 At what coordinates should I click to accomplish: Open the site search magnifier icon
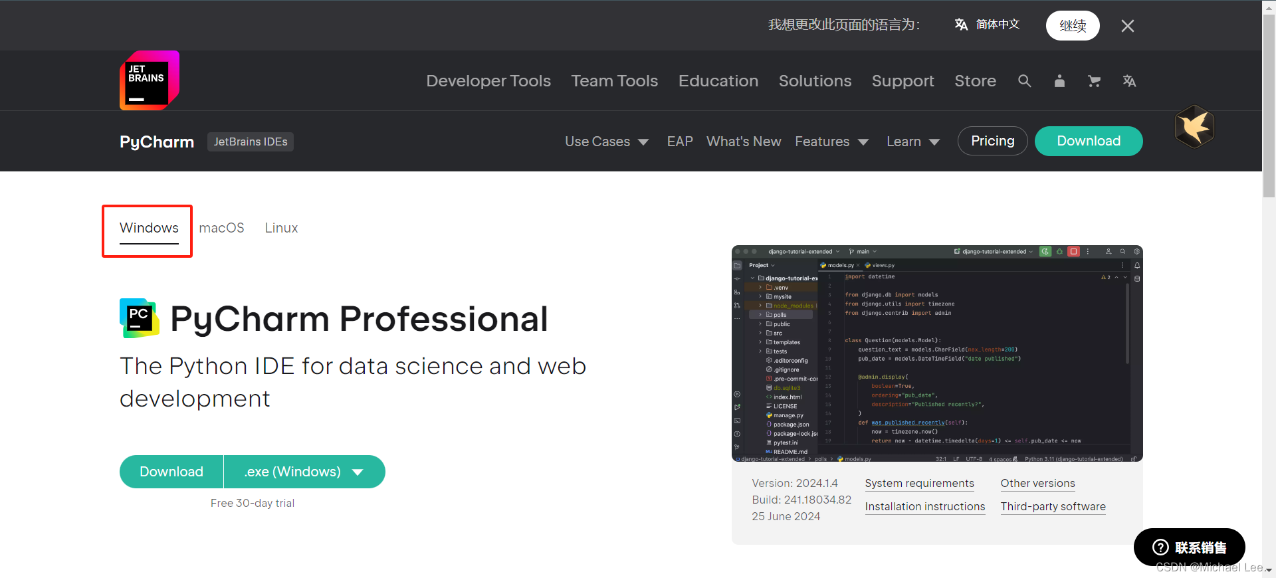1025,81
